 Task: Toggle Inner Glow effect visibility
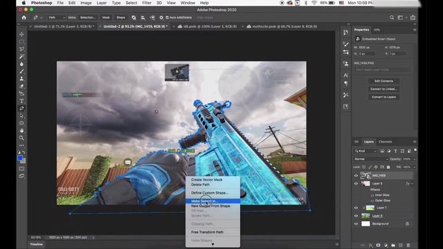[x=372, y=195]
